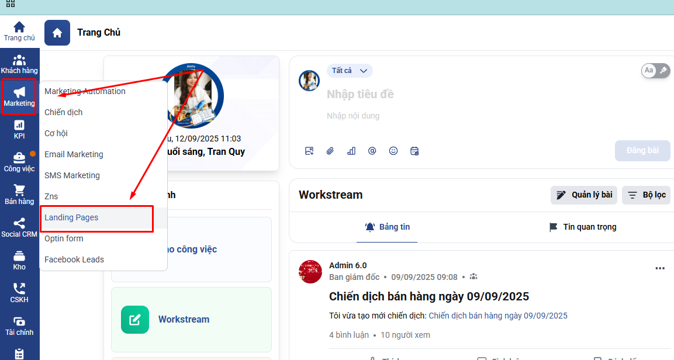The width and height of the screenshot is (674, 360).
Task: Open Công việc in the sidebar
Action: click(x=19, y=162)
